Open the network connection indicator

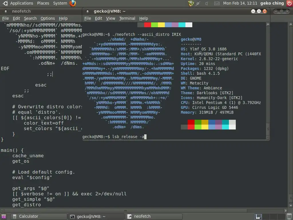point(198,3)
